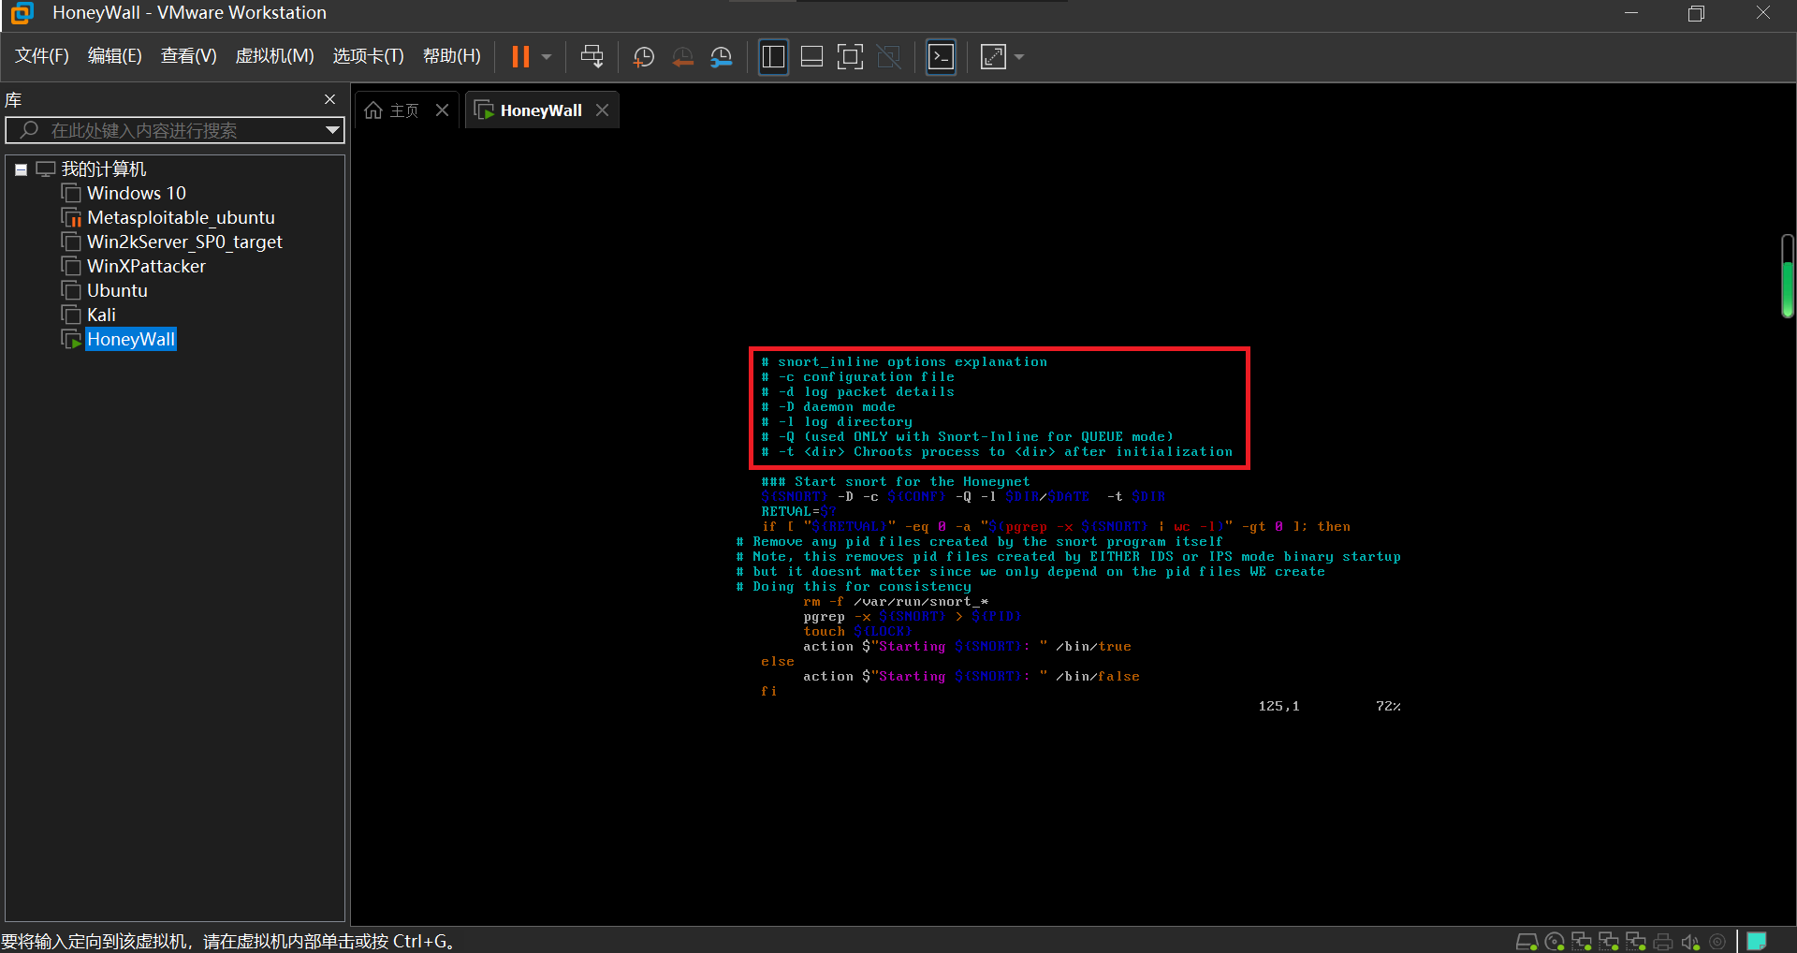
Task: Revert the virtual machine to previous snapshot
Action: point(683,57)
